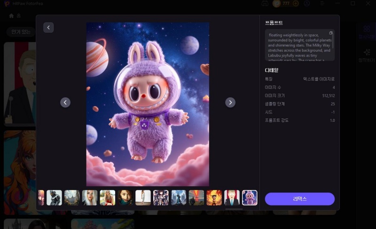Screen dimensions: 376x229
Task: Click the back arrow in the preview dialog
Action: [x=49, y=28]
